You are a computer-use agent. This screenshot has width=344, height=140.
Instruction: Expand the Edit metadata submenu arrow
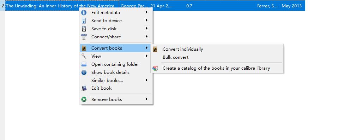point(146,12)
